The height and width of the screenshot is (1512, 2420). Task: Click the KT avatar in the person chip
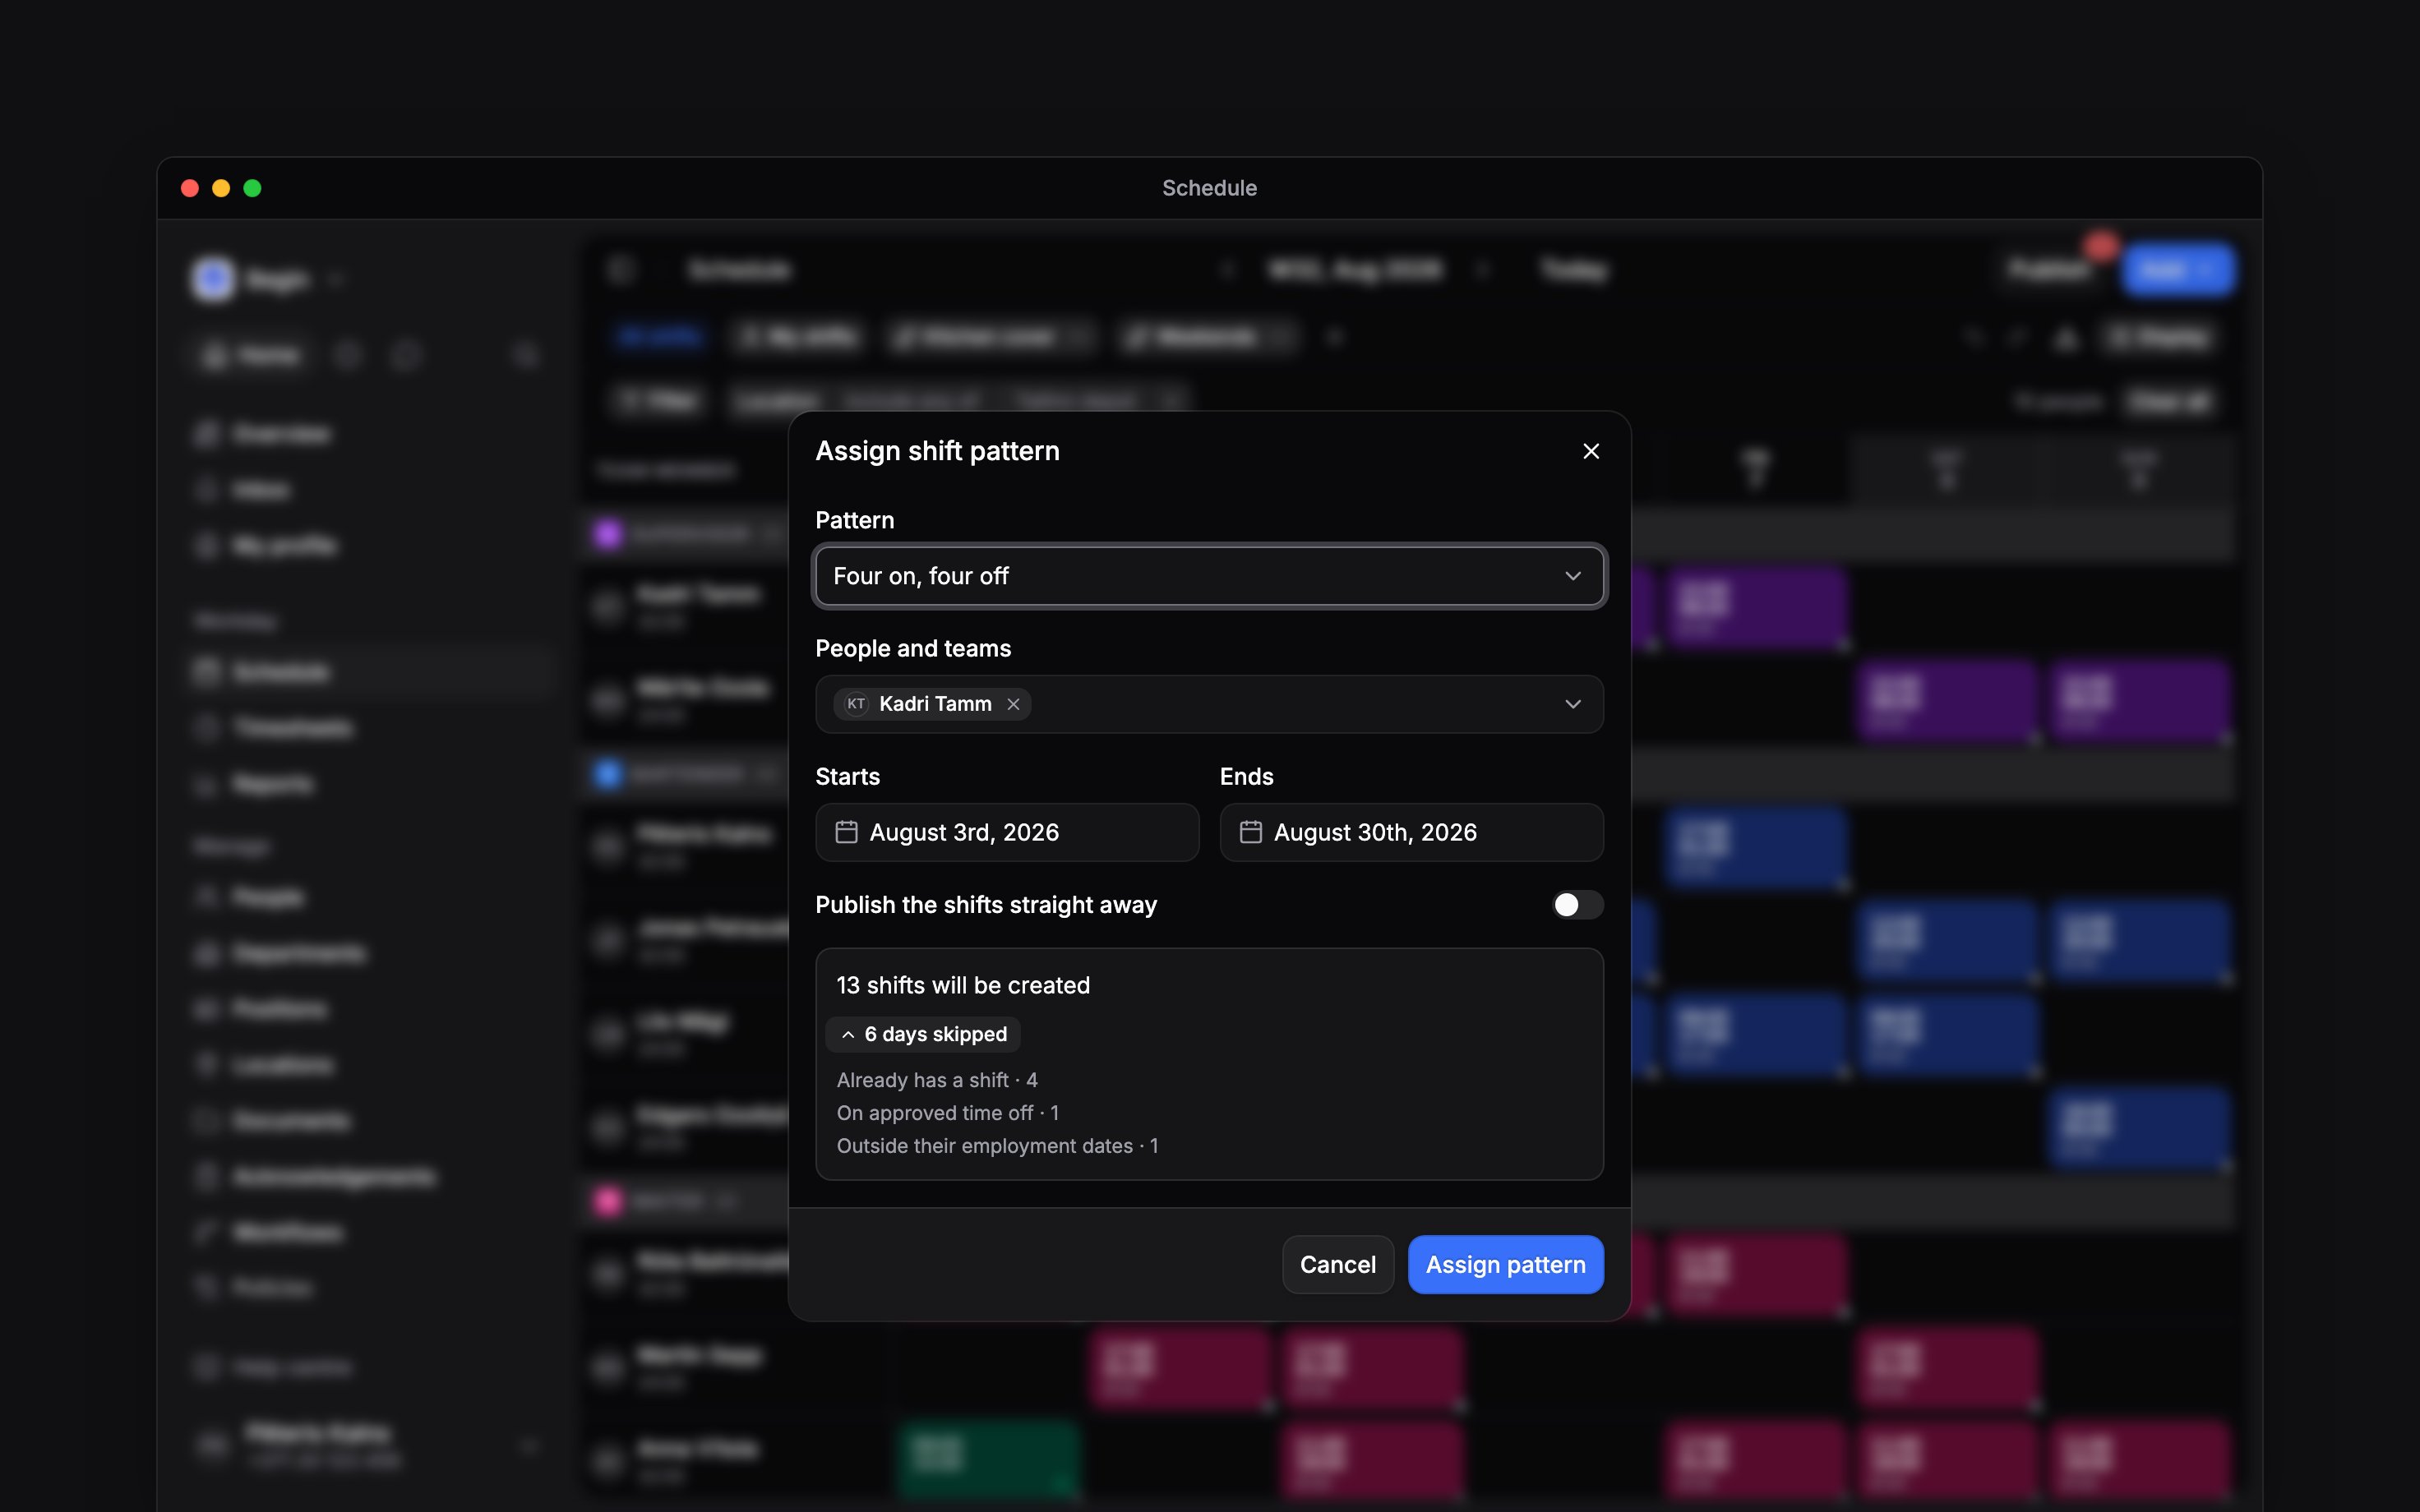(856, 704)
